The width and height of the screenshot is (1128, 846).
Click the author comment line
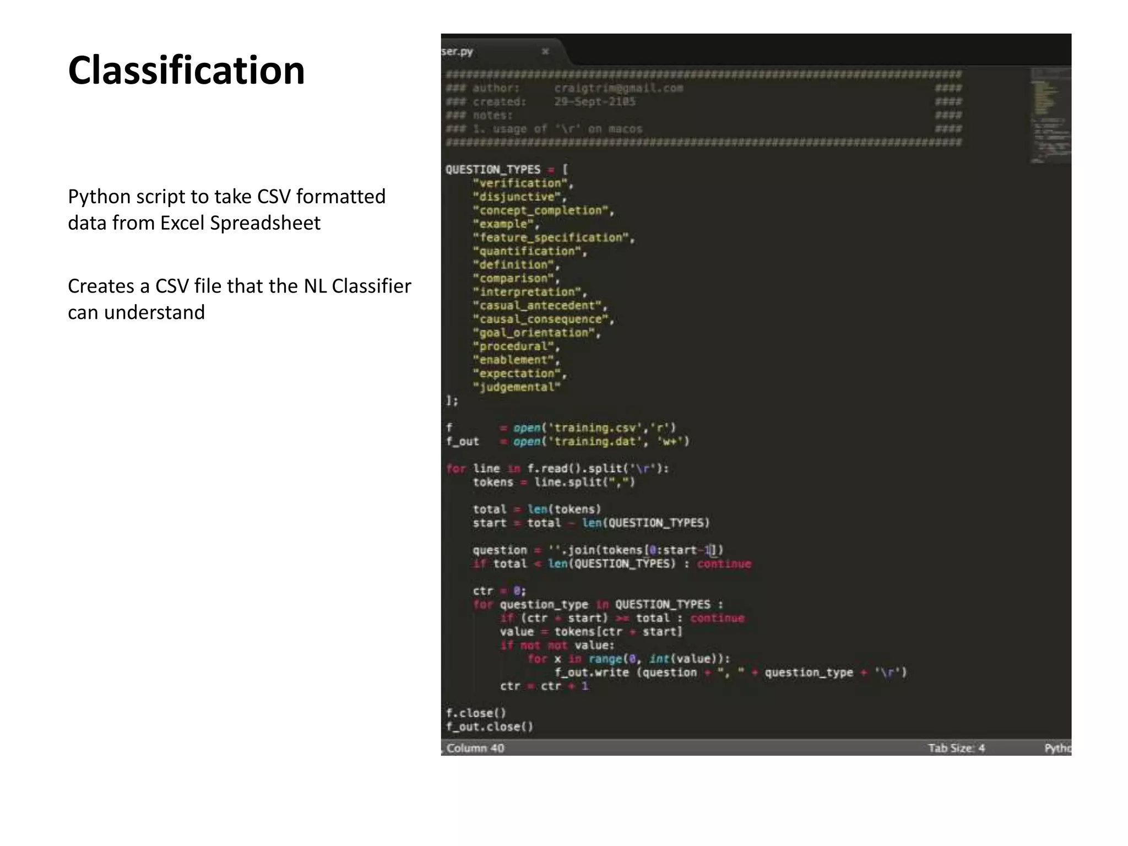point(703,88)
